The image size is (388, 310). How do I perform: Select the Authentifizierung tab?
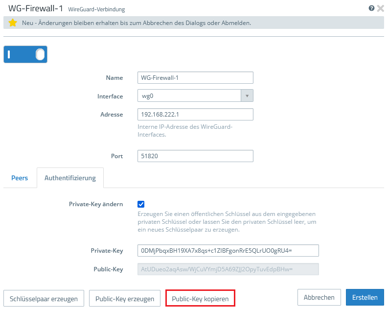(70, 178)
